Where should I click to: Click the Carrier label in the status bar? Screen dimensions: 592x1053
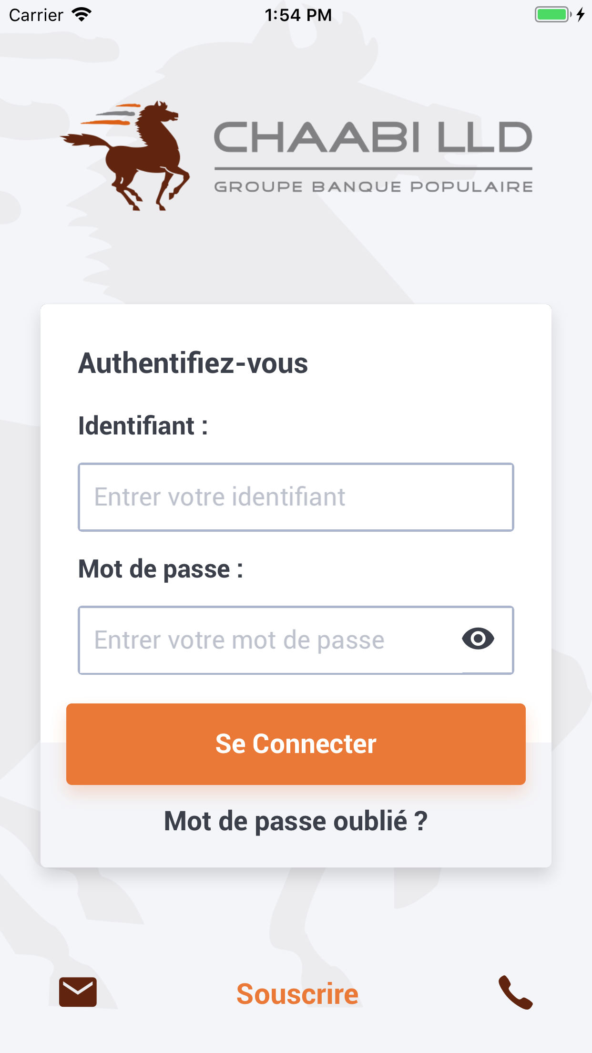point(36,14)
